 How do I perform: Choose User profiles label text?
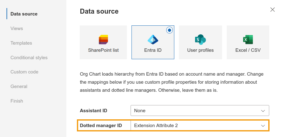(x=200, y=50)
